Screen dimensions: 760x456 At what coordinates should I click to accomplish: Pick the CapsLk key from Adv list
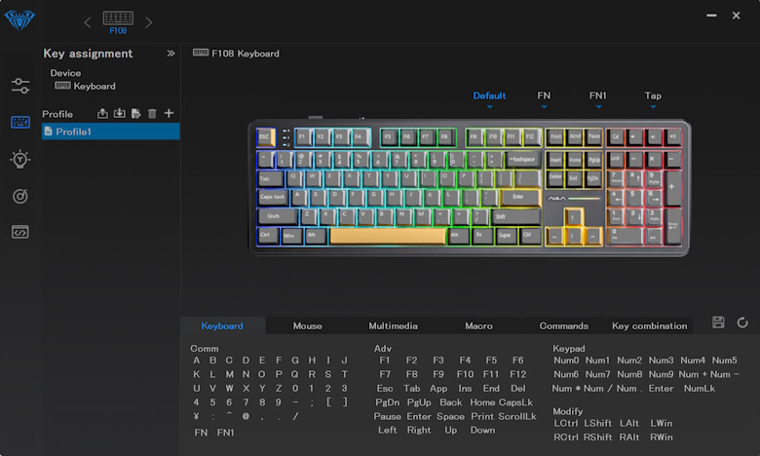pos(515,402)
